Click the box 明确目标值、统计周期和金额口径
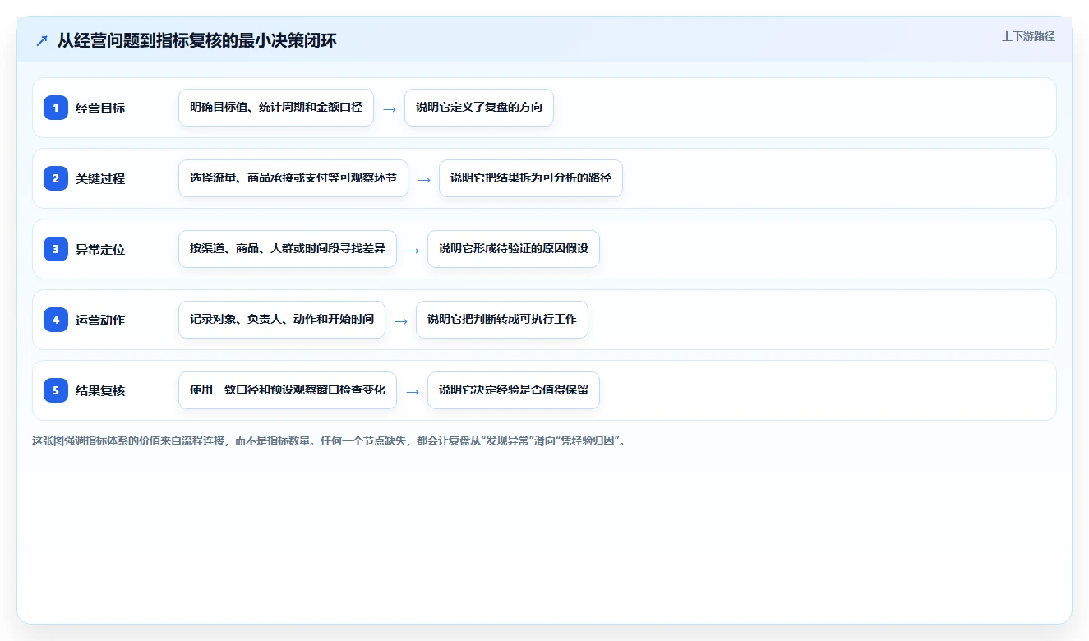The height and width of the screenshot is (641, 1089). pyautogui.click(x=276, y=108)
